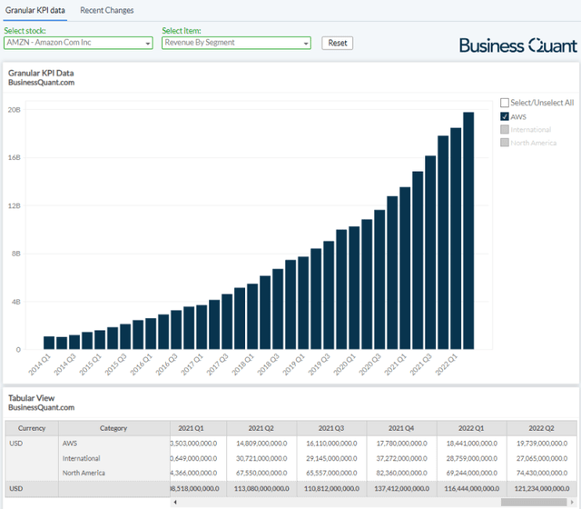Switch to the Recent Changes tab

(106, 10)
